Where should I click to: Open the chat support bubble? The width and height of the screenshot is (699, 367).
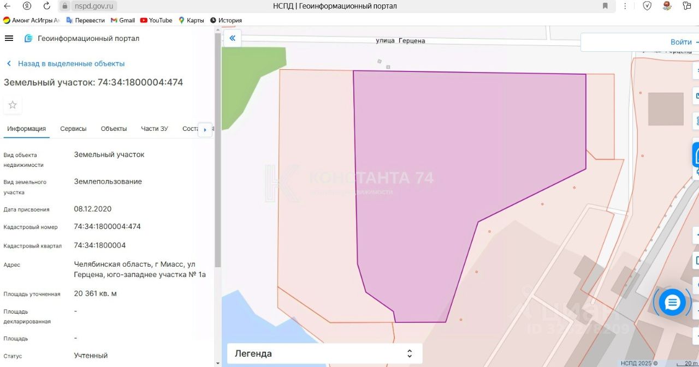click(x=672, y=302)
